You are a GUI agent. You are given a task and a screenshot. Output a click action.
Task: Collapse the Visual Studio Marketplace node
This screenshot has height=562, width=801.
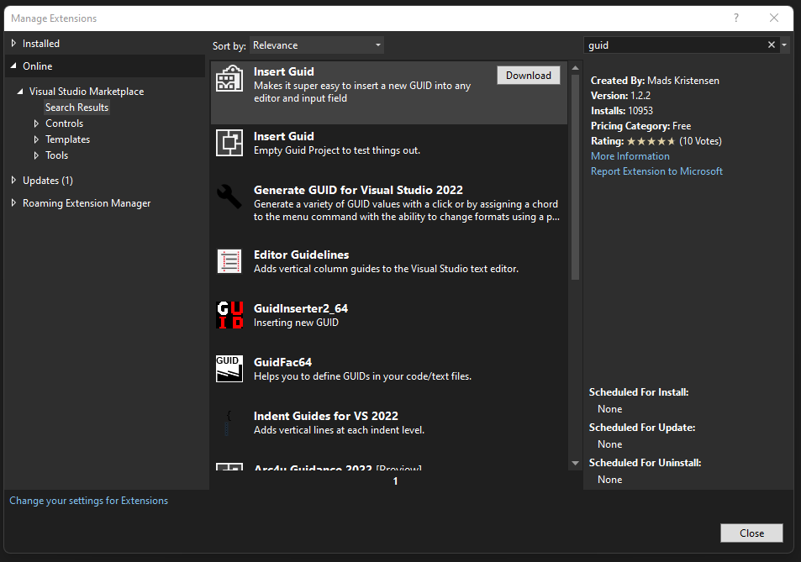[20, 92]
